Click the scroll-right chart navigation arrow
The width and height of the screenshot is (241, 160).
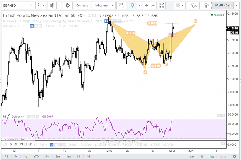pyautogui.click(x=138, y=142)
